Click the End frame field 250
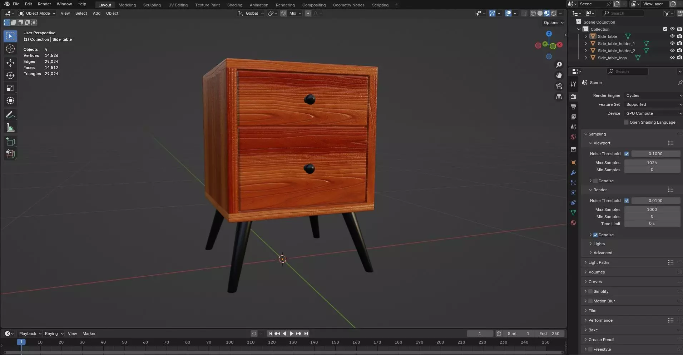683x355 pixels. coord(550,334)
